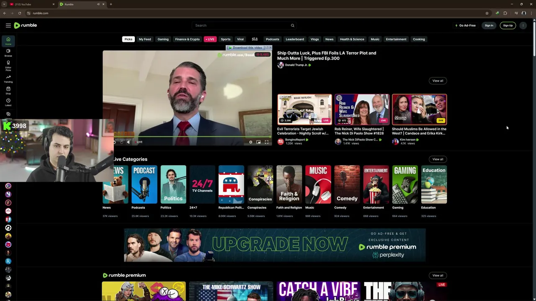Select the Picks category tab
The width and height of the screenshot is (536, 301).
[128, 39]
